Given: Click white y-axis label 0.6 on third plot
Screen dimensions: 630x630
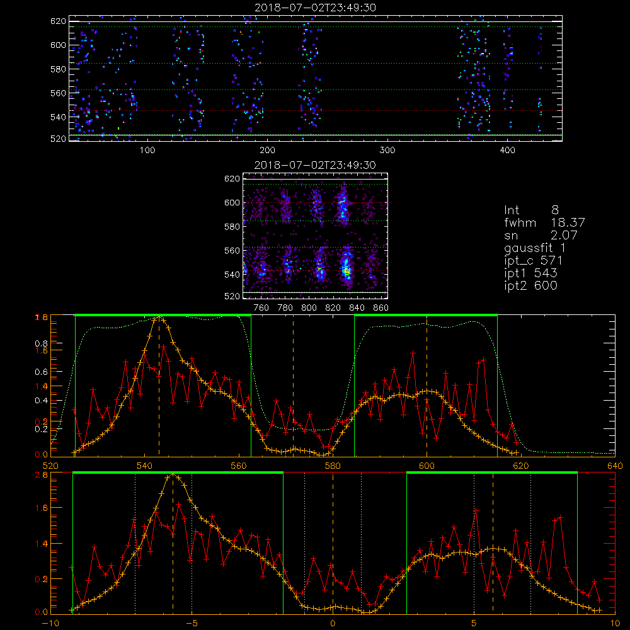Looking at the screenshot, I should tap(40, 372).
